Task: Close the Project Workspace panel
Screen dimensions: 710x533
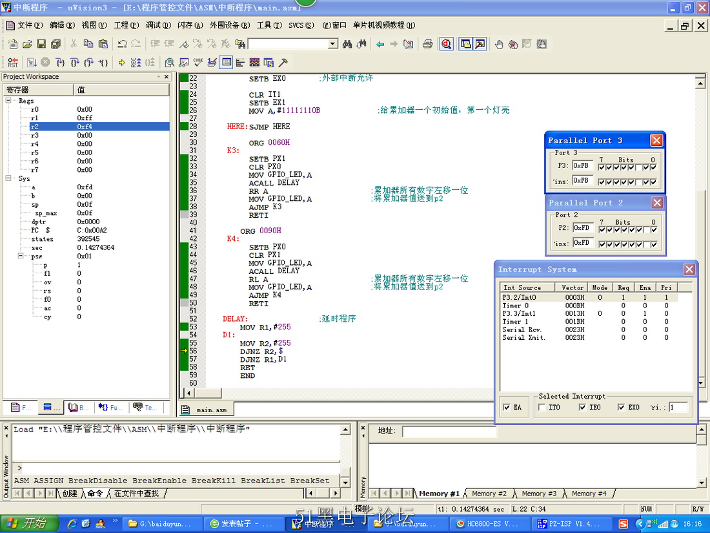Action: point(167,77)
